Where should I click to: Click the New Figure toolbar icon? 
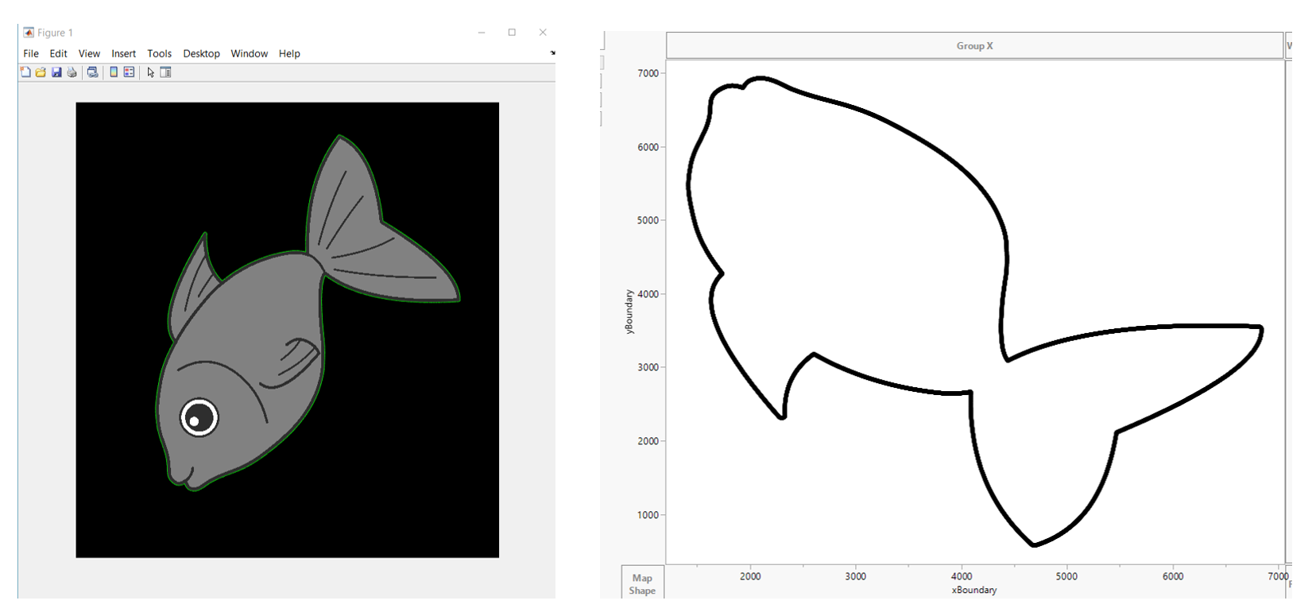25,72
